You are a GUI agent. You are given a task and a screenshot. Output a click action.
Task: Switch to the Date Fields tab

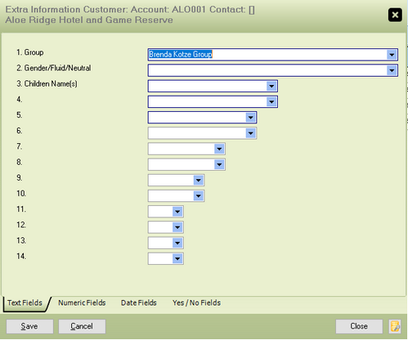coord(139,303)
